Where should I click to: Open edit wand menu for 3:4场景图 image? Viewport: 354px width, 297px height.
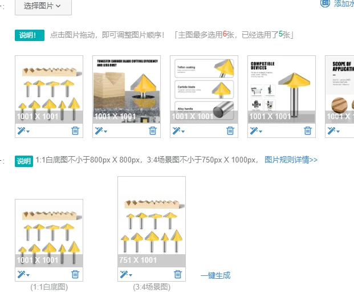click(126, 274)
